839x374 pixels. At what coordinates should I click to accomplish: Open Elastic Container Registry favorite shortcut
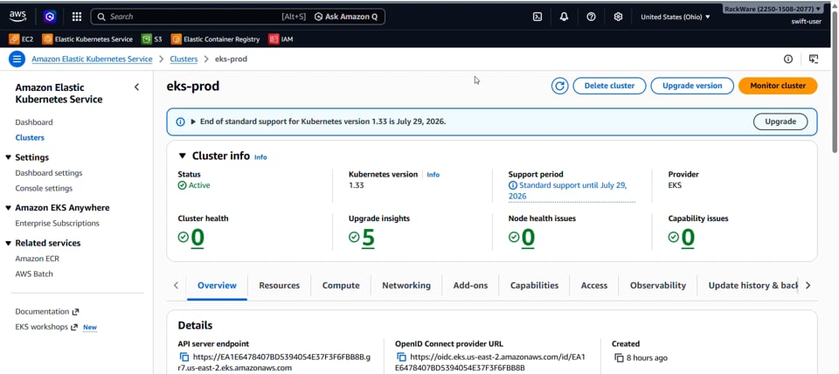point(215,39)
